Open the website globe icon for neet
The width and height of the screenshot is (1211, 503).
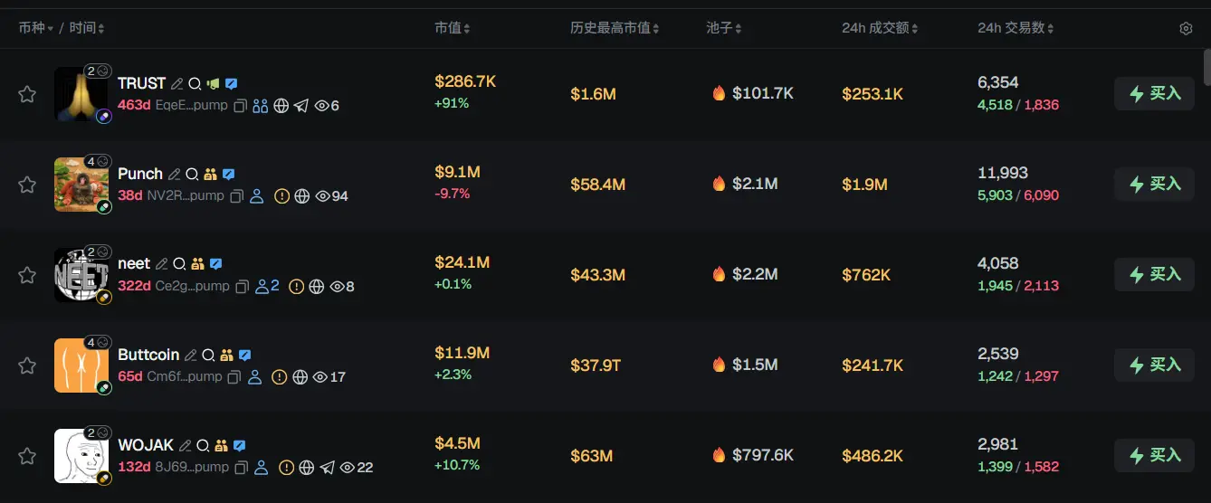[x=316, y=287]
